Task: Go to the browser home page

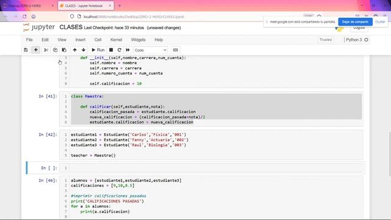Action: coord(34,16)
